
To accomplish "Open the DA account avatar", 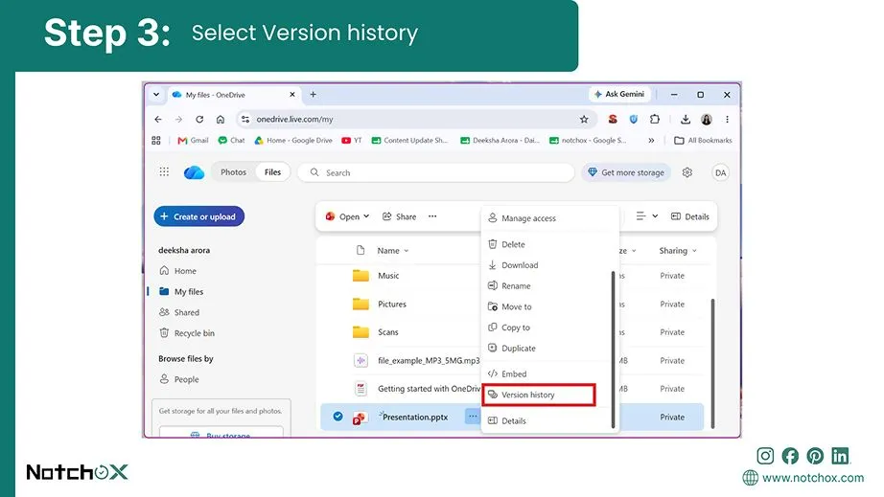I will [x=720, y=172].
